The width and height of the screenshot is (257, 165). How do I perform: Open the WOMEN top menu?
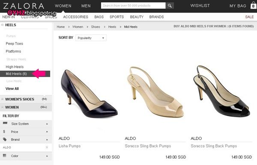pyautogui.click(x=63, y=6)
